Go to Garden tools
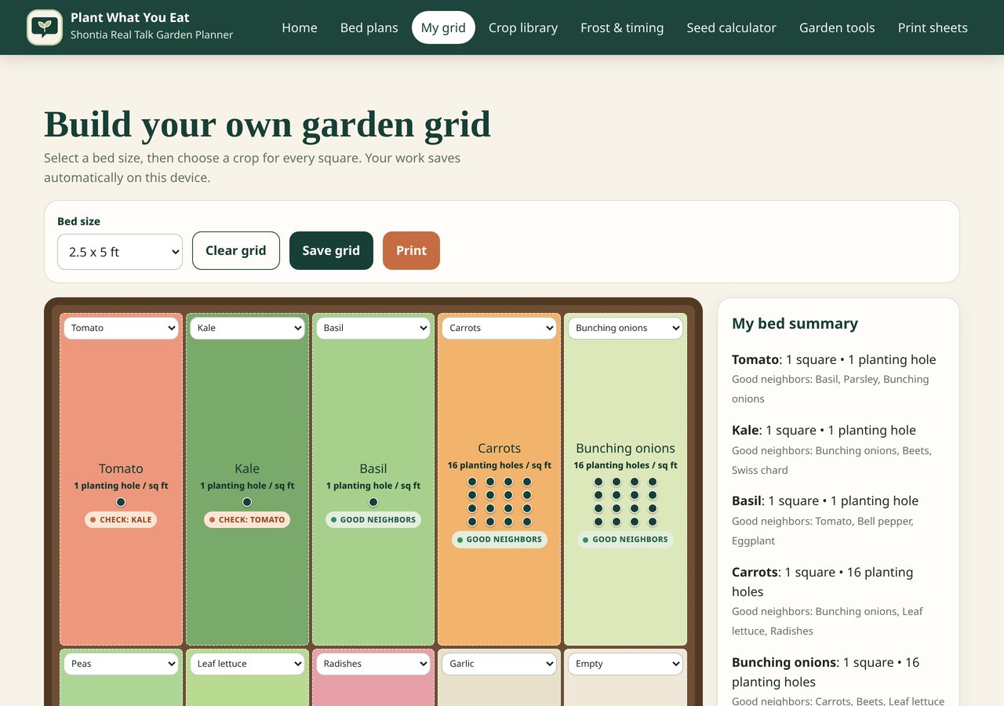The width and height of the screenshot is (1004, 706). pos(837,27)
